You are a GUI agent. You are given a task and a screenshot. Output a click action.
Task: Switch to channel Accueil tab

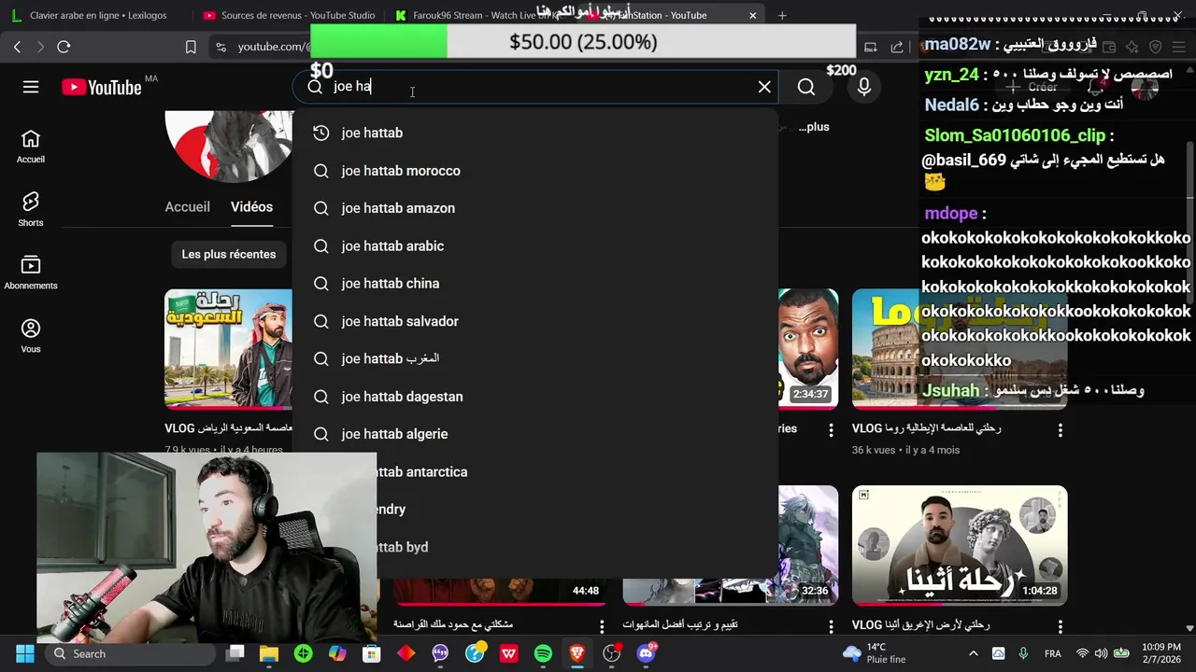tap(187, 206)
